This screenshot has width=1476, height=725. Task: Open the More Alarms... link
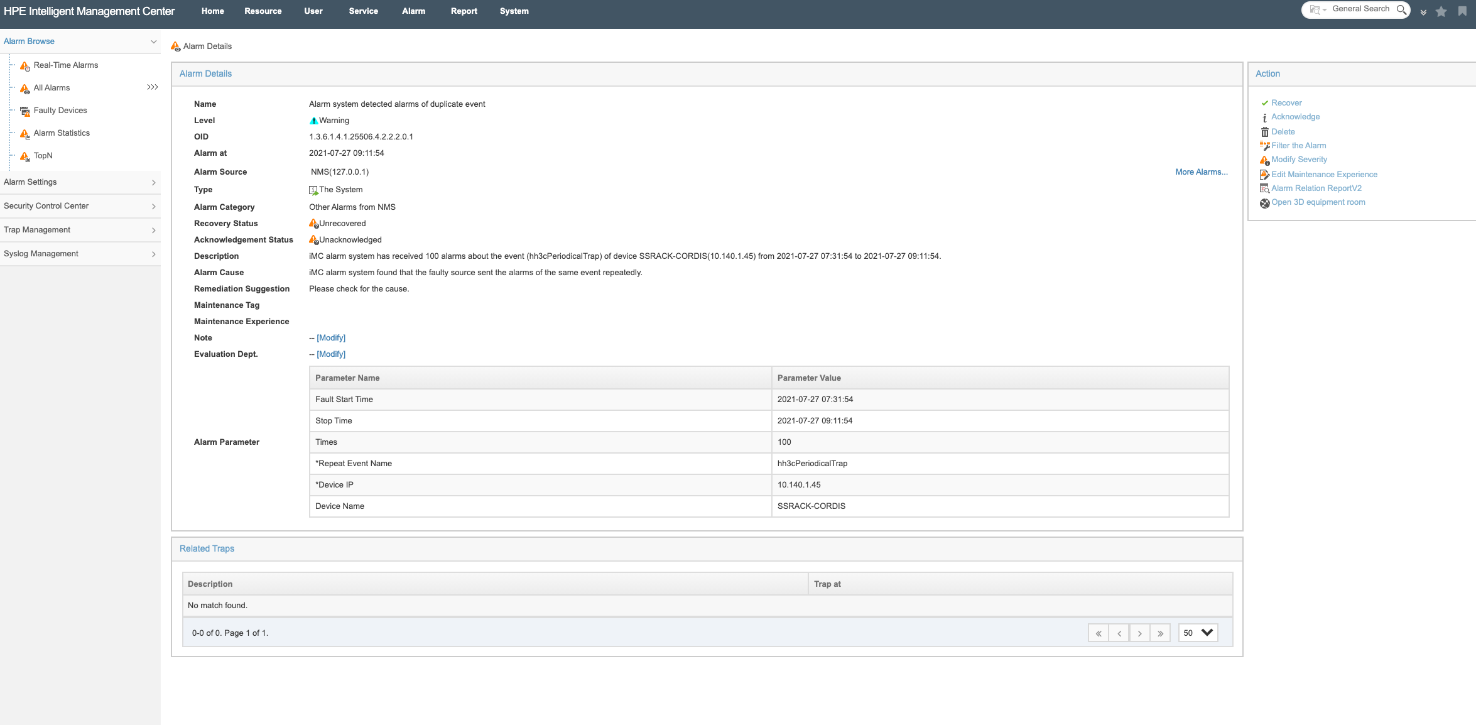[1202, 172]
